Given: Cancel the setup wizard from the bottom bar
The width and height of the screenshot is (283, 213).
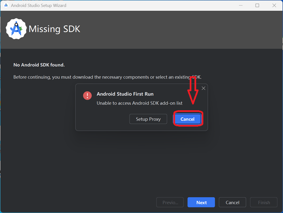Looking at the screenshot, I should [233, 202].
